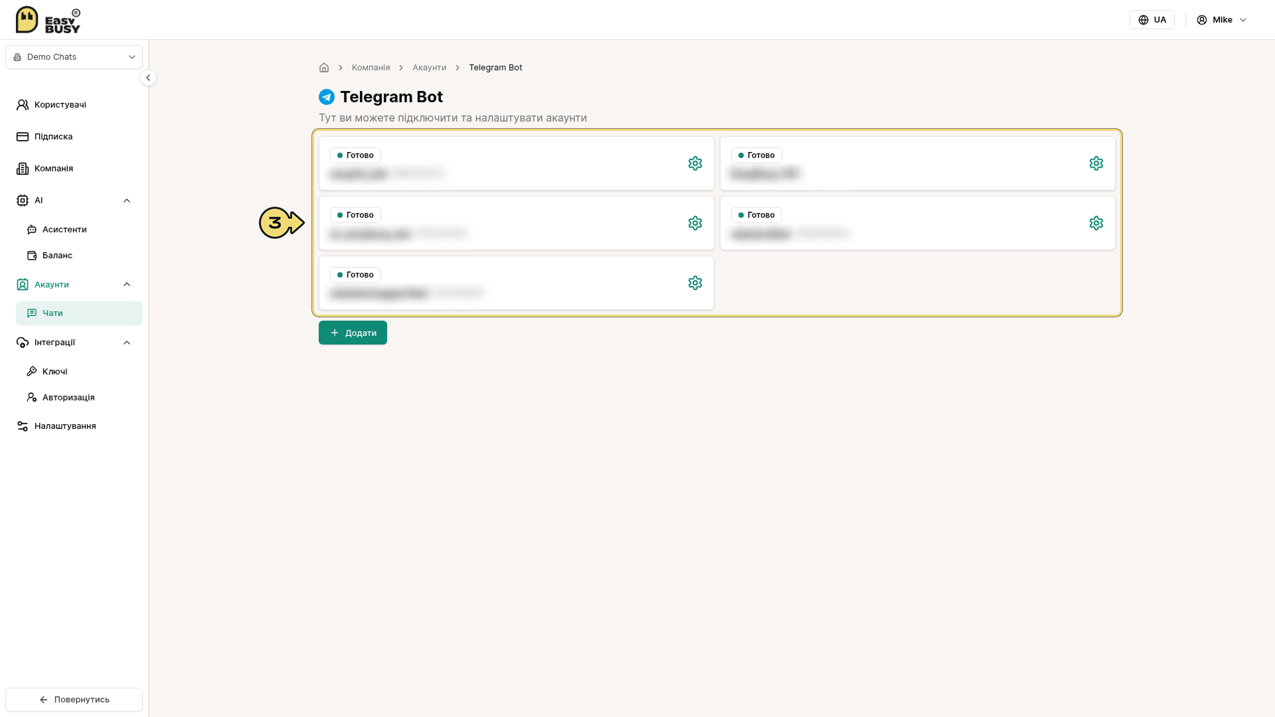
Task: Open Налаштування settings in the sidebar
Action: click(74, 426)
